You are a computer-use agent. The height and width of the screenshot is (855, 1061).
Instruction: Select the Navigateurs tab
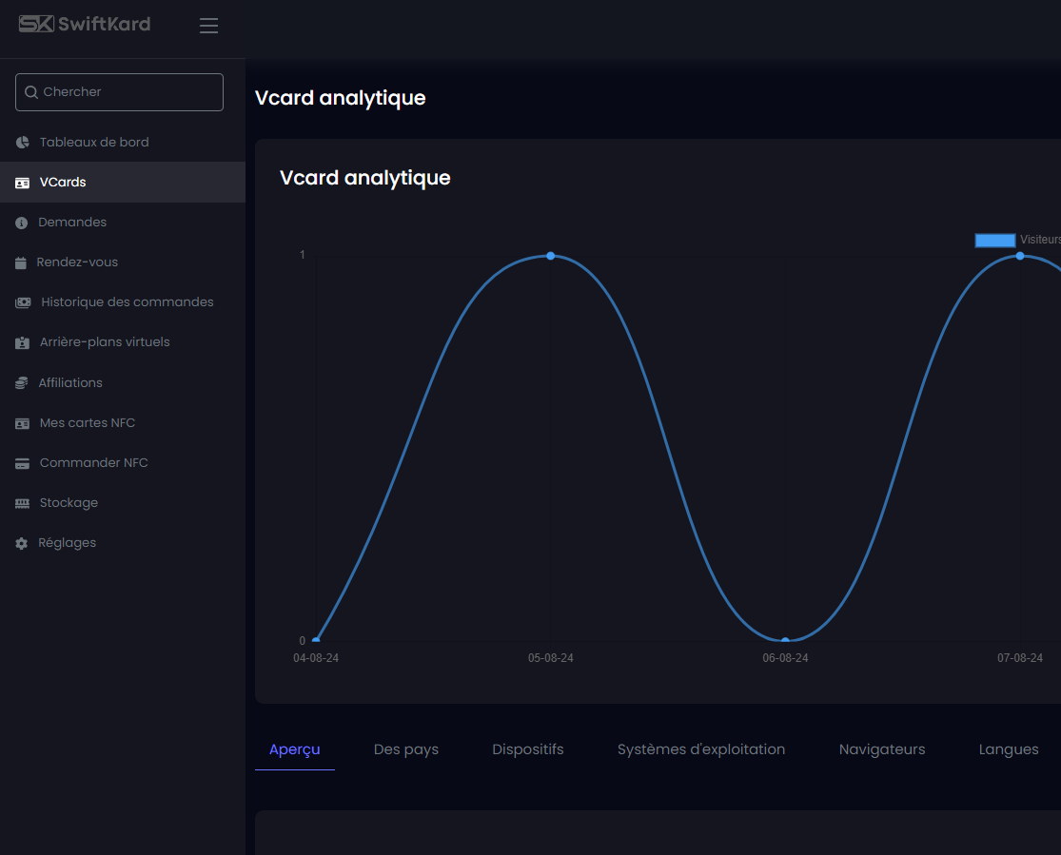pos(882,749)
